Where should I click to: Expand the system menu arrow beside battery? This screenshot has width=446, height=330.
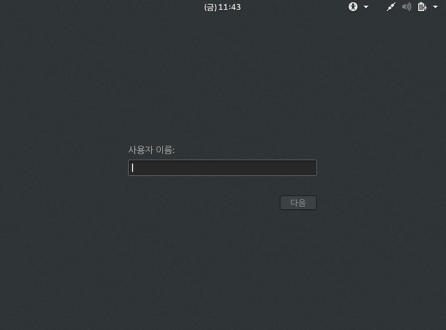coord(435,7)
